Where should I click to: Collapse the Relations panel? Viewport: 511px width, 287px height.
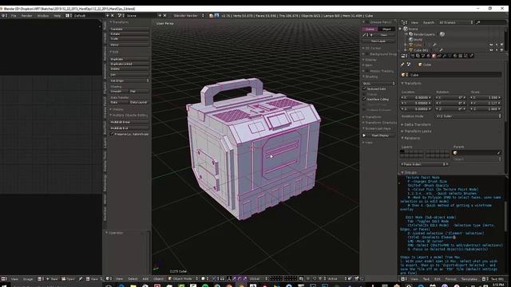pyautogui.click(x=410, y=138)
